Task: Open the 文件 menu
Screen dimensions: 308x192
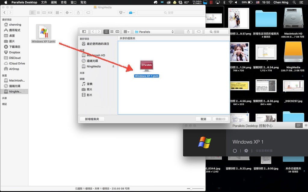Action: coord(44,2)
